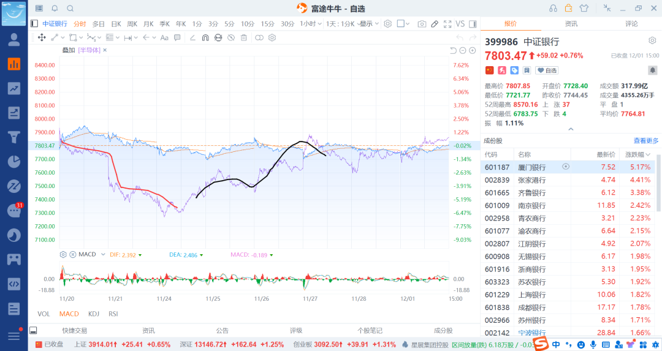Switch to 日K chart period
Screen dimensions: 662x351
click(116, 24)
